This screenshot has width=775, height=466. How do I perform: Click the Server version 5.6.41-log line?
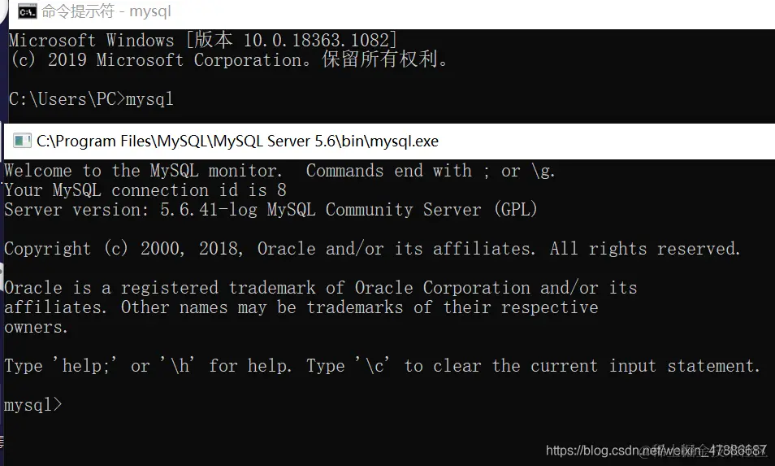(271, 210)
